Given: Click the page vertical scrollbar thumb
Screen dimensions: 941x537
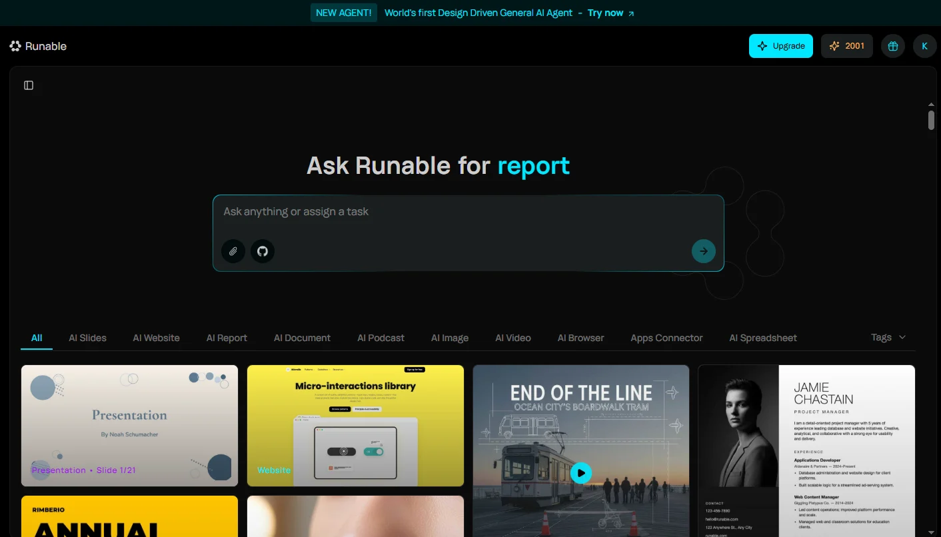Looking at the screenshot, I should (x=931, y=120).
